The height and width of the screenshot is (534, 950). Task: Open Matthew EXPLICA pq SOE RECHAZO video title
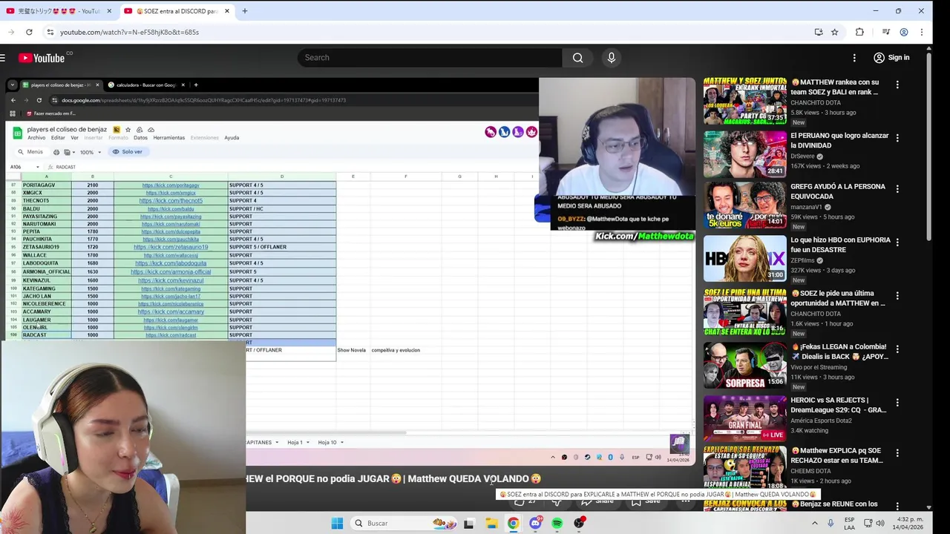pos(837,455)
